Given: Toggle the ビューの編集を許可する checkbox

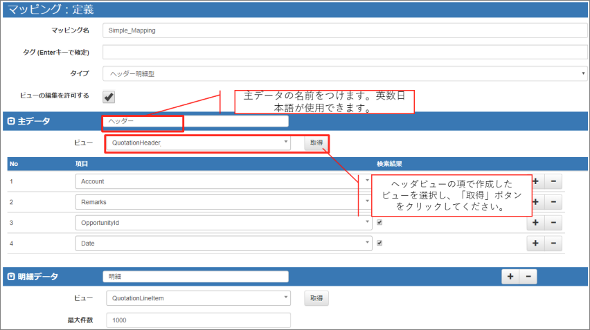Looking at the screenshot, I should 109,96.
